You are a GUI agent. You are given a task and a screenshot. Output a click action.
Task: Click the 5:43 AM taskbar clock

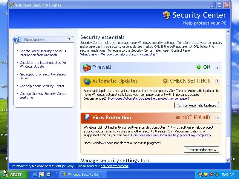(228, 175)
